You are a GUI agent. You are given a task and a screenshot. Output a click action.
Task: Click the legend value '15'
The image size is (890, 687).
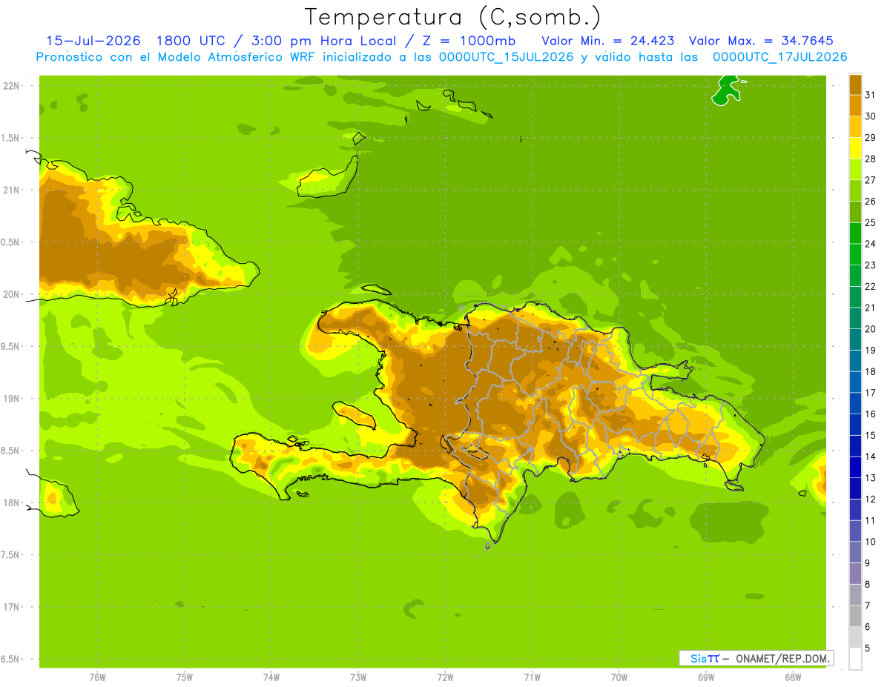pyautogui.click(x=870, y=435)
